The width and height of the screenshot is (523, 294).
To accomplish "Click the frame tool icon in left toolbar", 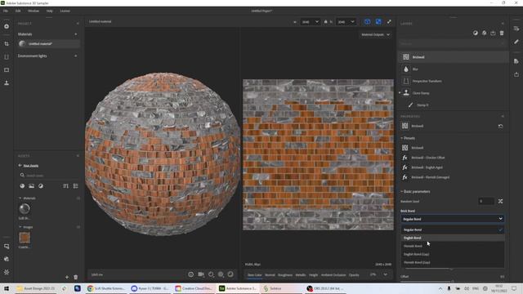I will point(7,70).
